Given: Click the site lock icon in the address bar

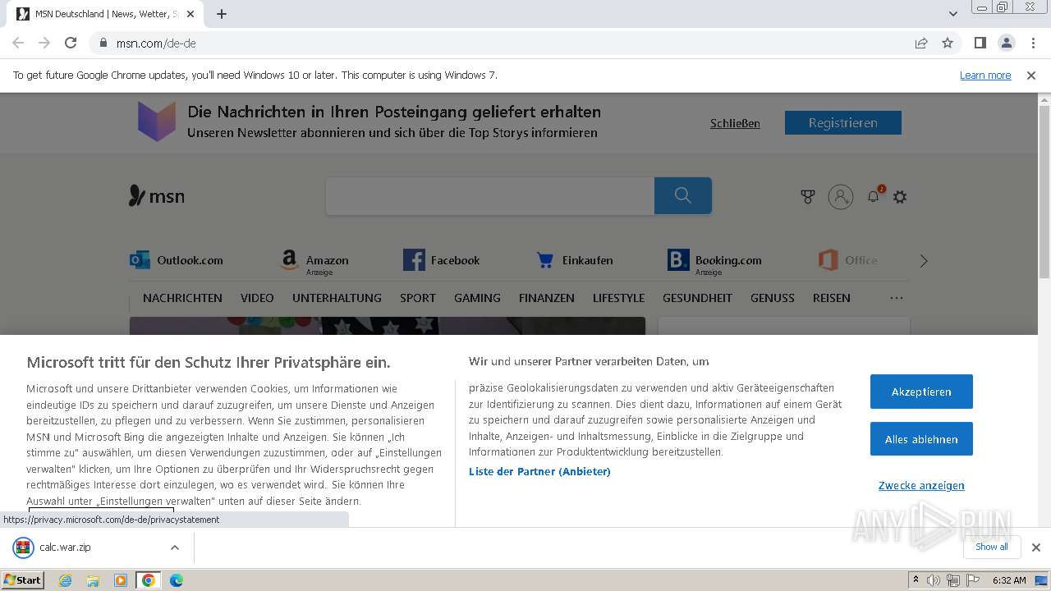Looking at the screenshot, I should [103, 43].
